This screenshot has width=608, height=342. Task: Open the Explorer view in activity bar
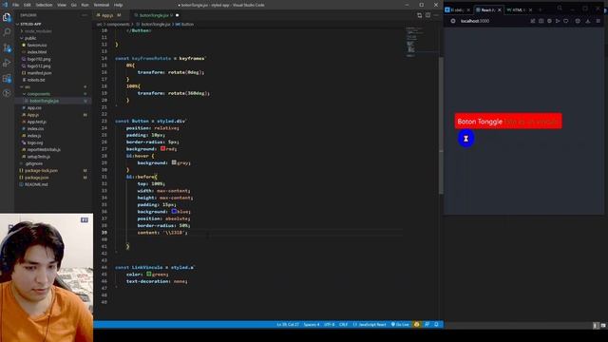7,17
